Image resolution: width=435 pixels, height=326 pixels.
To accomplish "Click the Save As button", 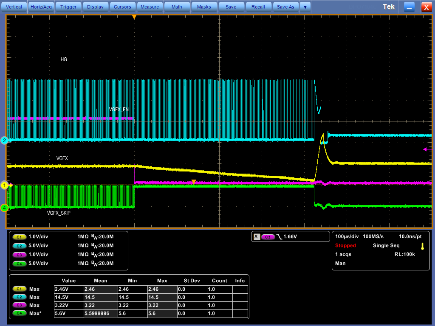I will [285, 7].
